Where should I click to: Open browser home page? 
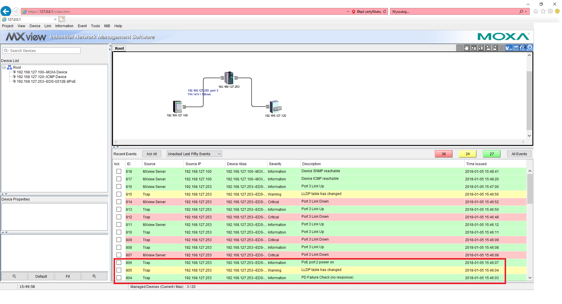click(536, 11)
